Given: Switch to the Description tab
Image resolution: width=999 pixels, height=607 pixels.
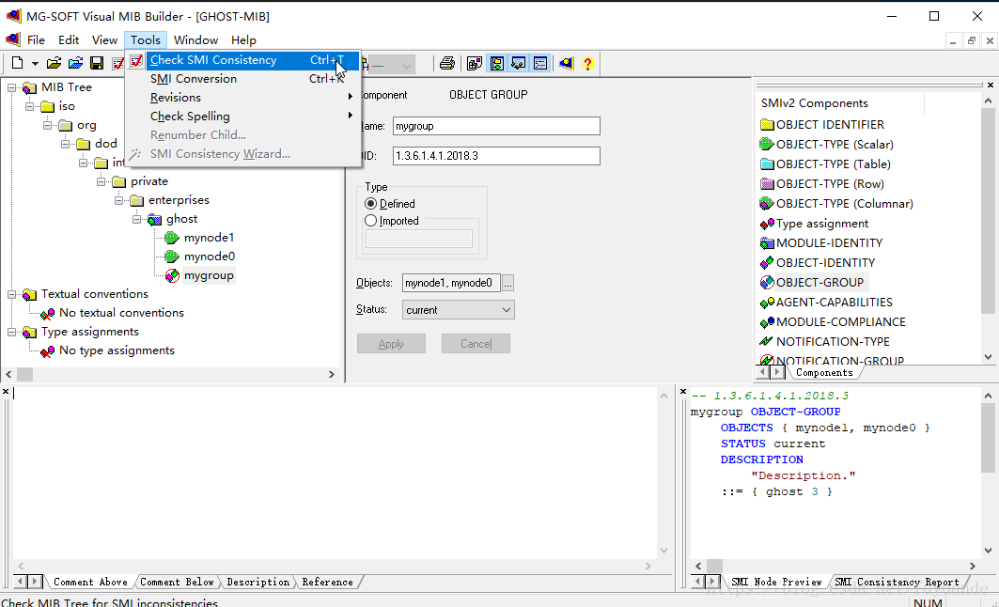Looking at the screenshot, I should [x=258, y=582].
